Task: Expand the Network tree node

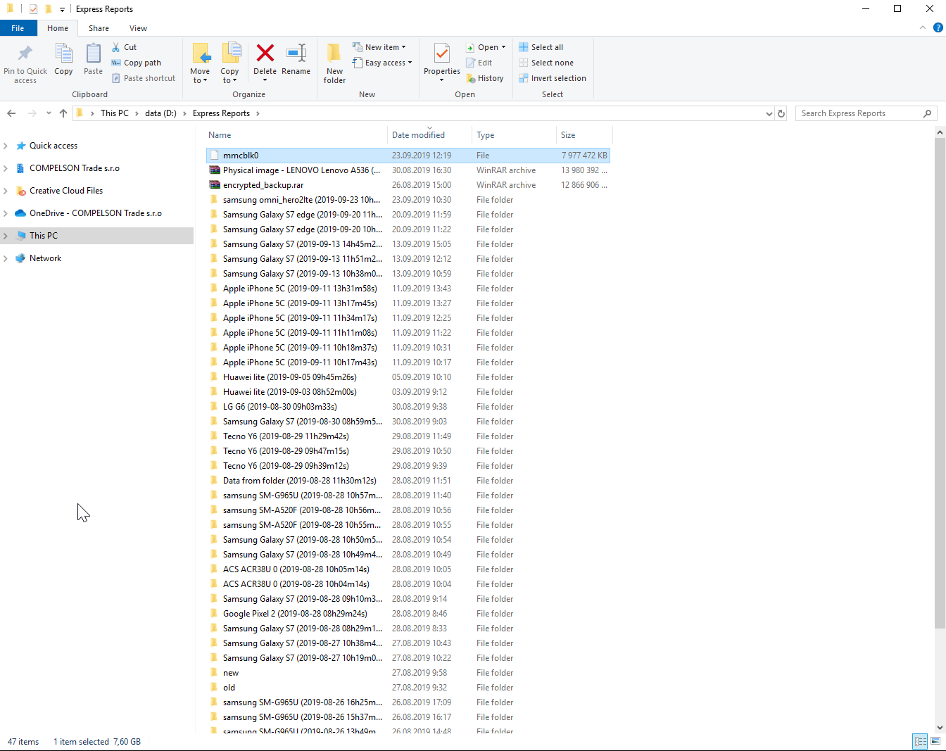Action: (6, 258)
